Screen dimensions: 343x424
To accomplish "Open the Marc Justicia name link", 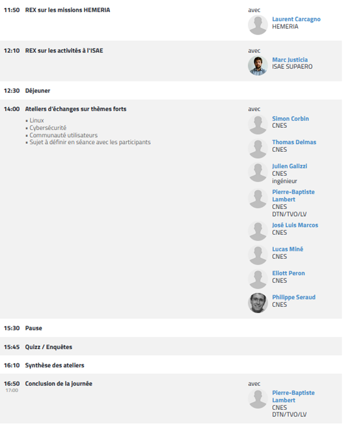I will pos(290,60).
